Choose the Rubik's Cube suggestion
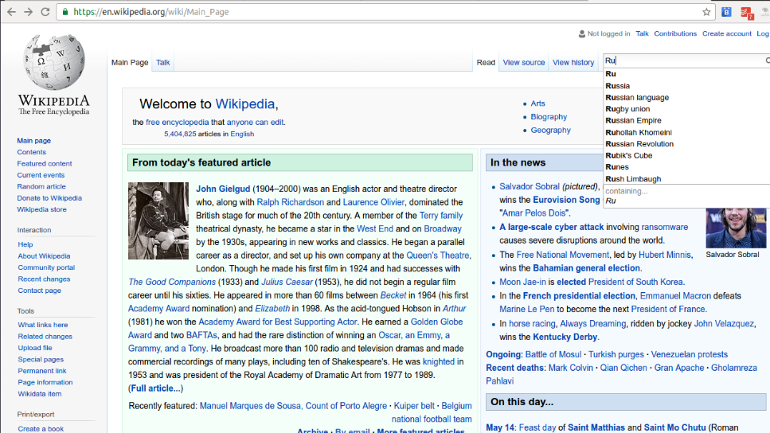 coord(686,156)
